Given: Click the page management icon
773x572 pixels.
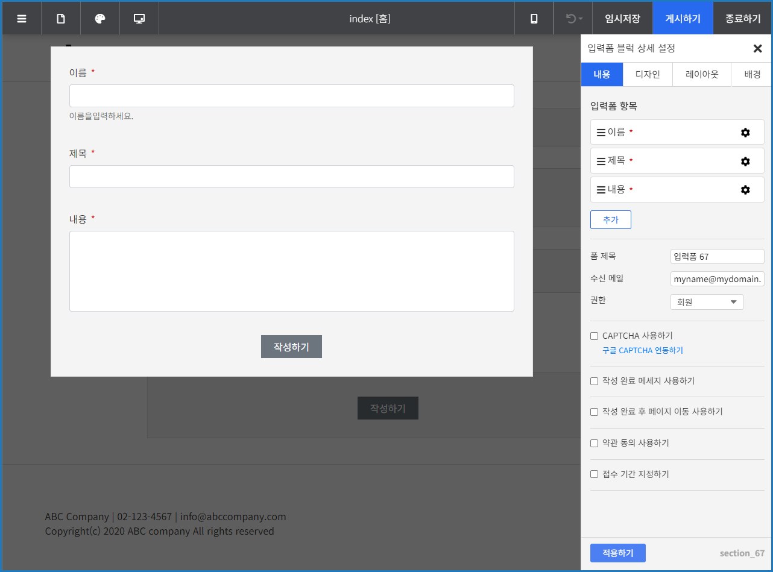Looking at the screenshot, I should click(60, 18).
